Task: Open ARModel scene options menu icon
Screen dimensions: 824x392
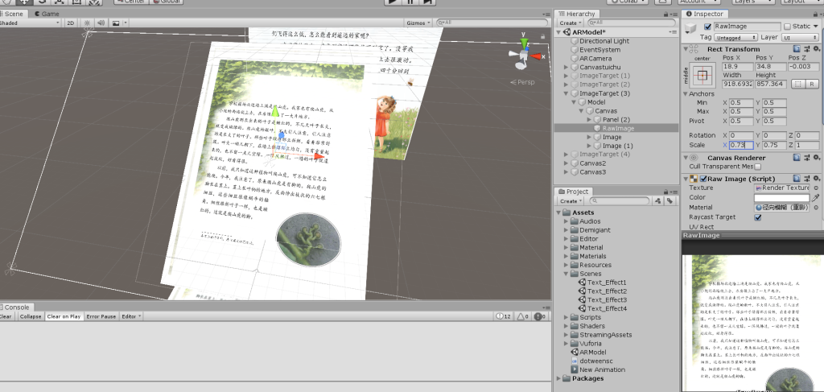Action: tap(674, 32)
